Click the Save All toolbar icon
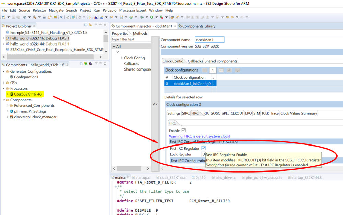This screenshot has height=215, width=343. 18,17
